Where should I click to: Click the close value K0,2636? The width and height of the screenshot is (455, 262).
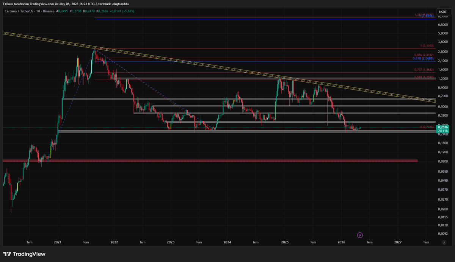click(103, 11)
